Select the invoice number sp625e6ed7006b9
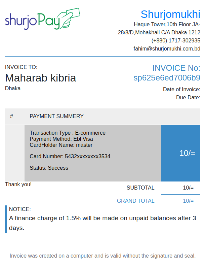 pos(167,78)
